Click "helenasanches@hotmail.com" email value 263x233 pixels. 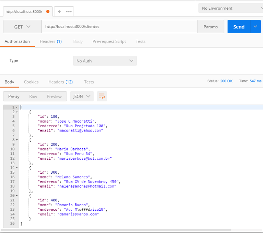pyautogui.click(x=87, y=187)
